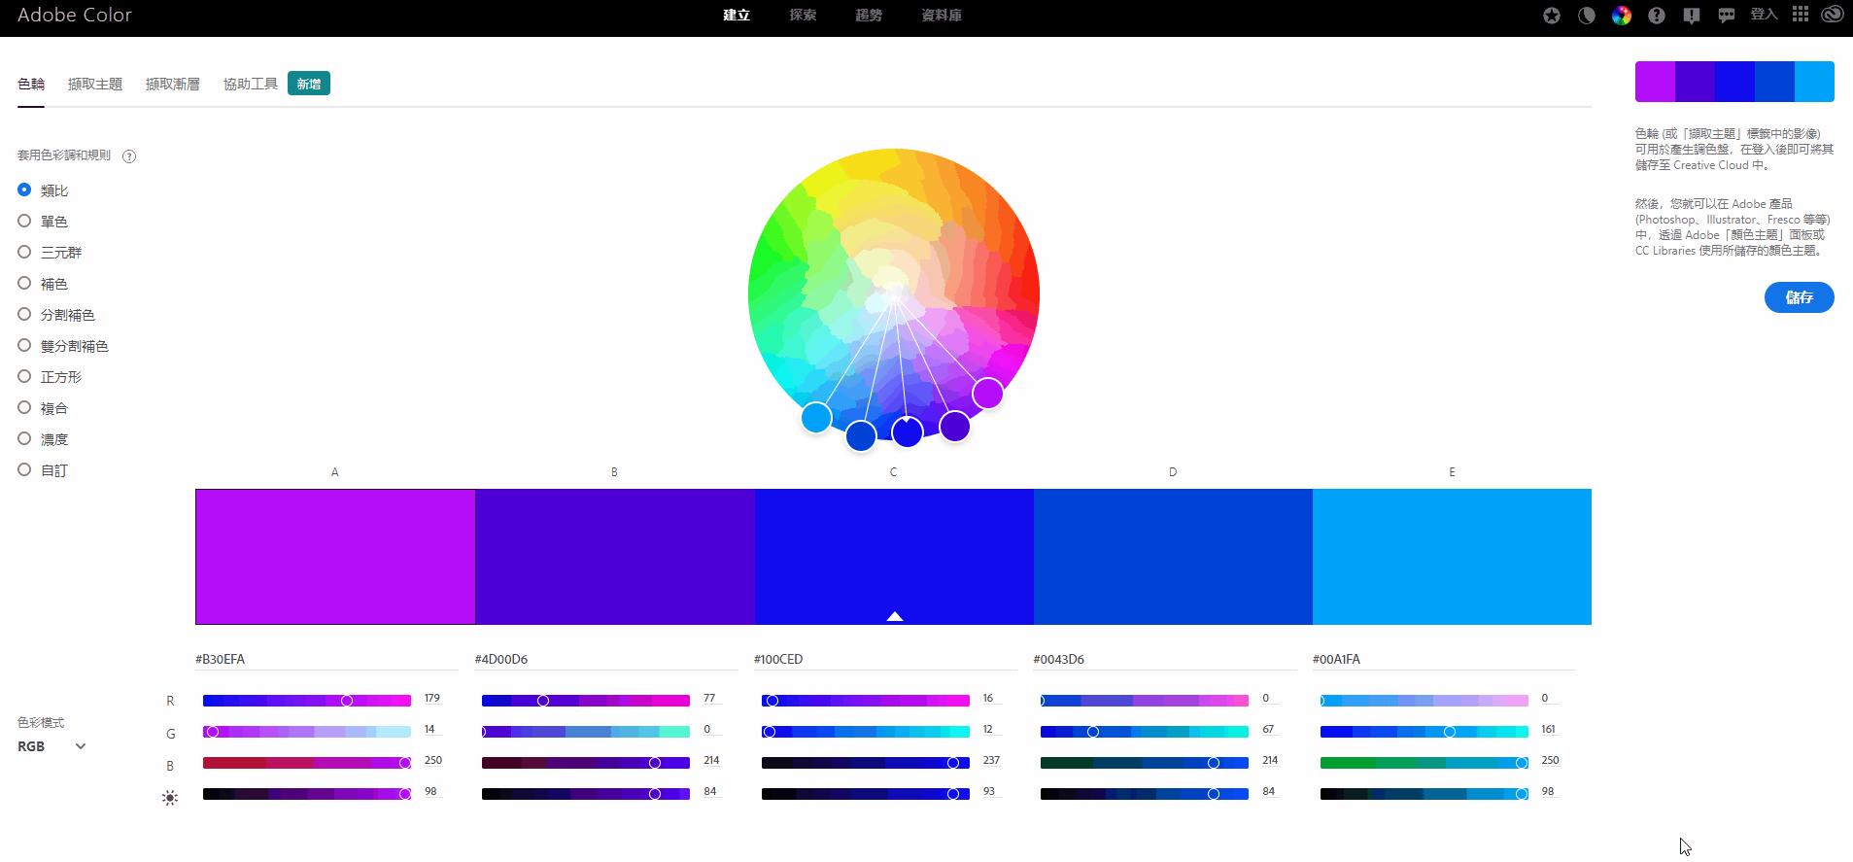Choose the 補色 harmony rule
The height and width of the screenshot is (862, 1853).
[25, 284]
